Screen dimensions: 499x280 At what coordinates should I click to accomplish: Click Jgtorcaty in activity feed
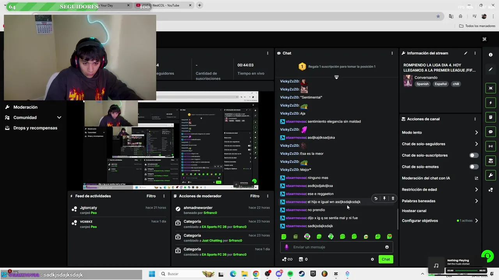(x=88, y=208)
